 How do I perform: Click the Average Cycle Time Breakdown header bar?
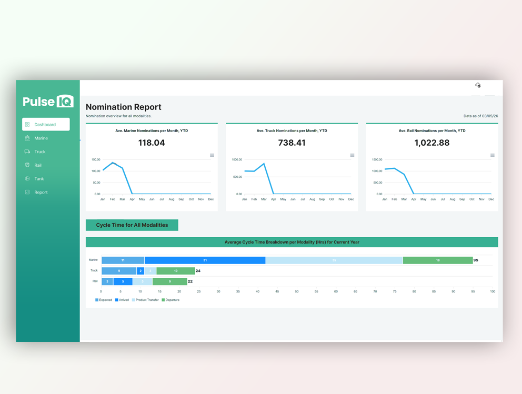292,242
